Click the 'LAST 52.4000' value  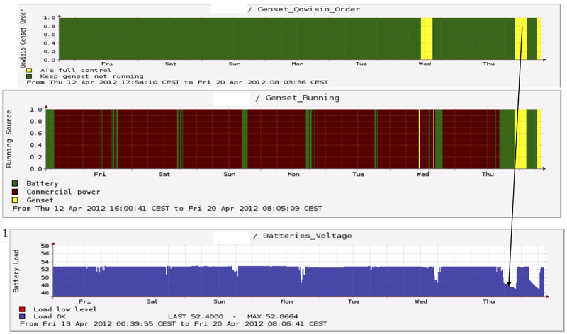tap(196, 317)
